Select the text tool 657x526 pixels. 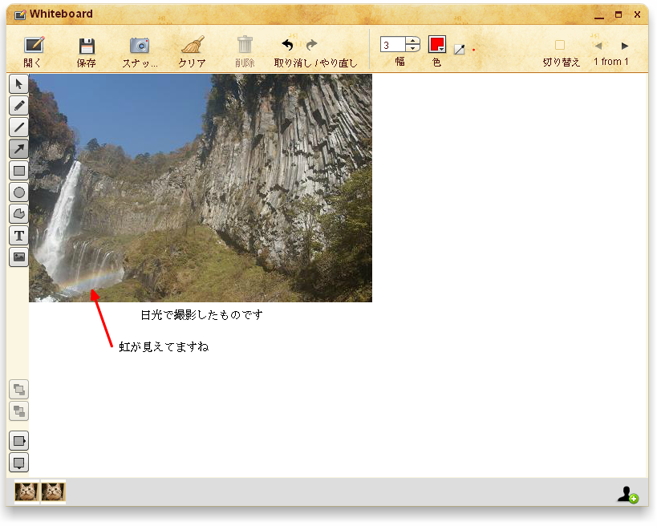tap(19, 236)
